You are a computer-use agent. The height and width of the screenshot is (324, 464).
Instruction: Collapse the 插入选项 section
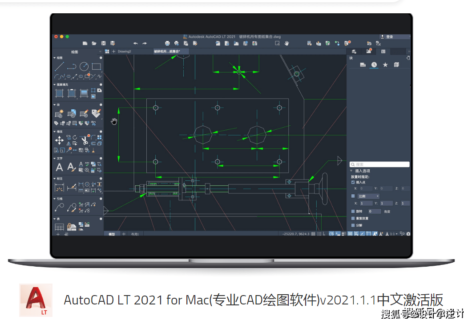(x=351, y=171)
